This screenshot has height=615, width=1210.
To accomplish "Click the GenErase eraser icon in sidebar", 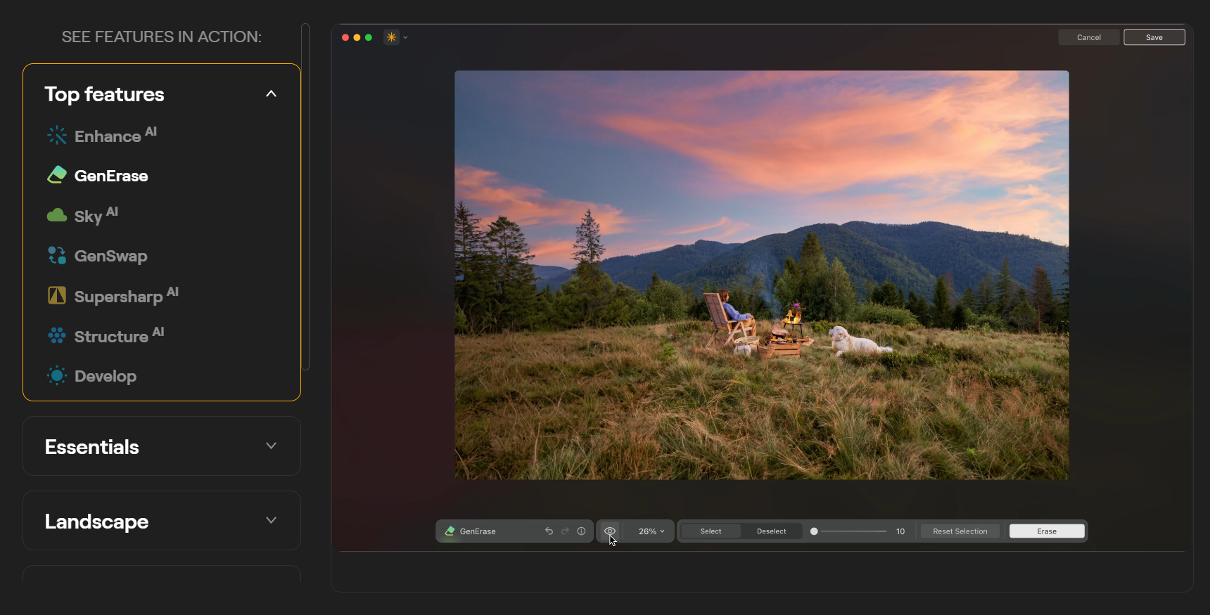I will click(57, 175).
